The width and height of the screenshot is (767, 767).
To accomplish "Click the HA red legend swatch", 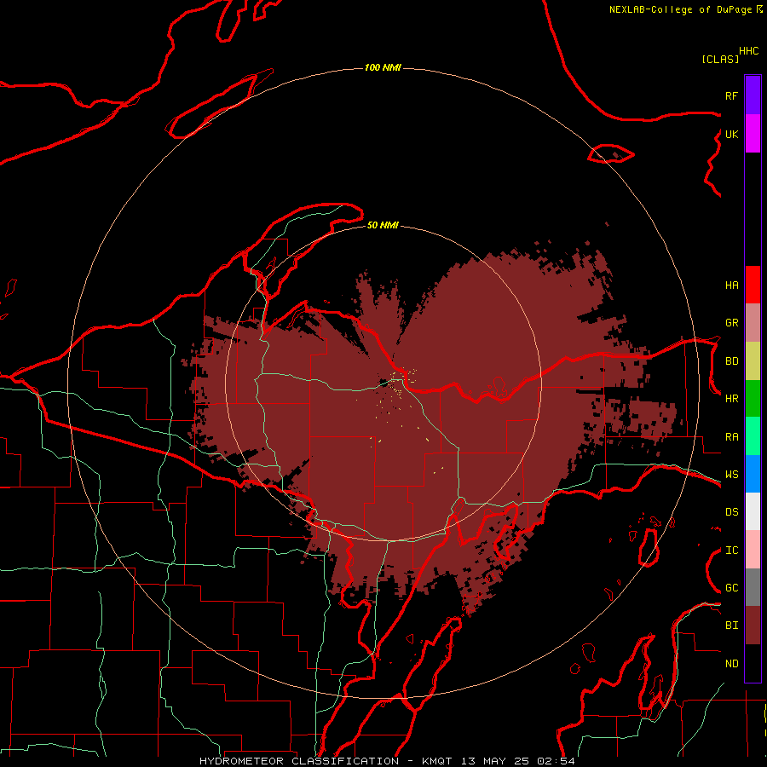I will click(x=753, y=285).
